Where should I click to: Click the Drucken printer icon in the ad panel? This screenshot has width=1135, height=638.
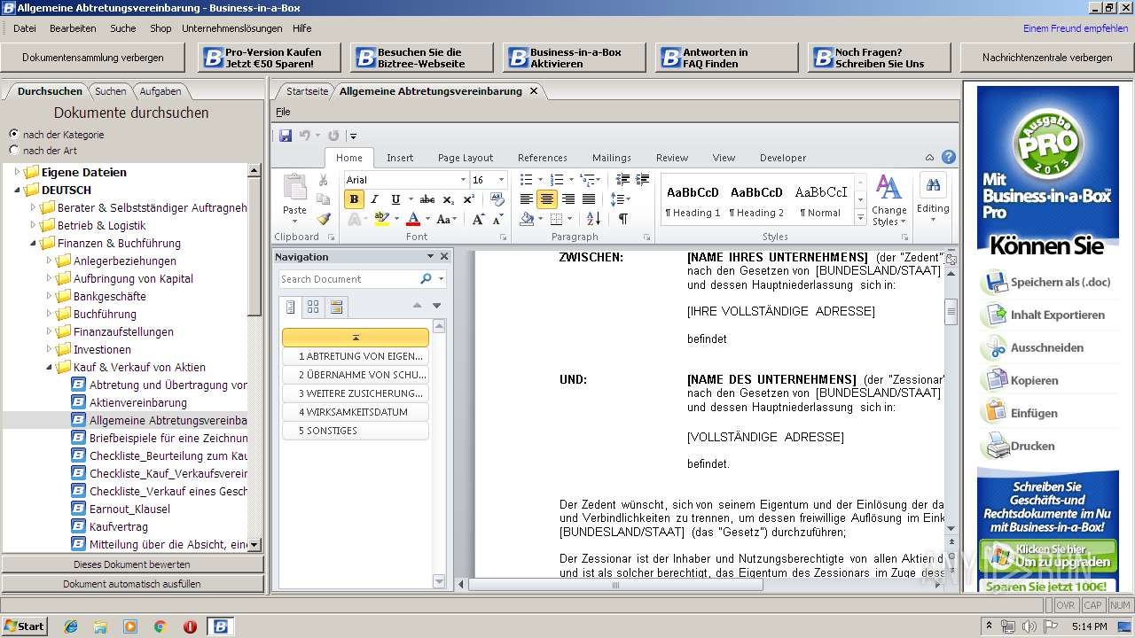996,447
